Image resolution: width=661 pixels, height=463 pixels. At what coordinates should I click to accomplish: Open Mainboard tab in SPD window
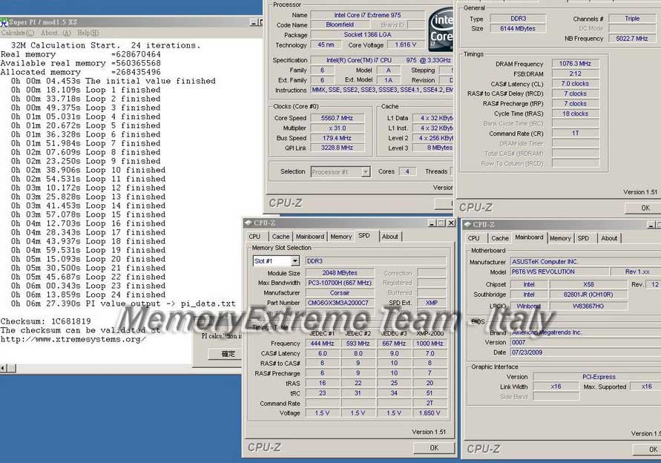pos(310,237)
